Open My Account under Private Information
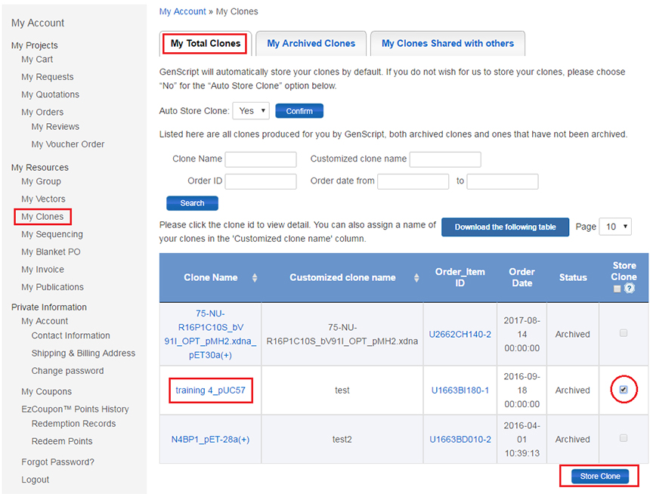Viewport: 650px width, 494px height. pos(45,321)
